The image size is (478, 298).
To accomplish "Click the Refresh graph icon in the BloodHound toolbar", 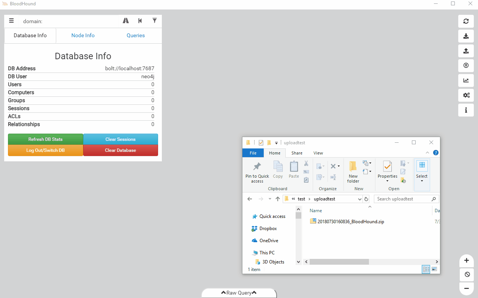I will (466, 21).
